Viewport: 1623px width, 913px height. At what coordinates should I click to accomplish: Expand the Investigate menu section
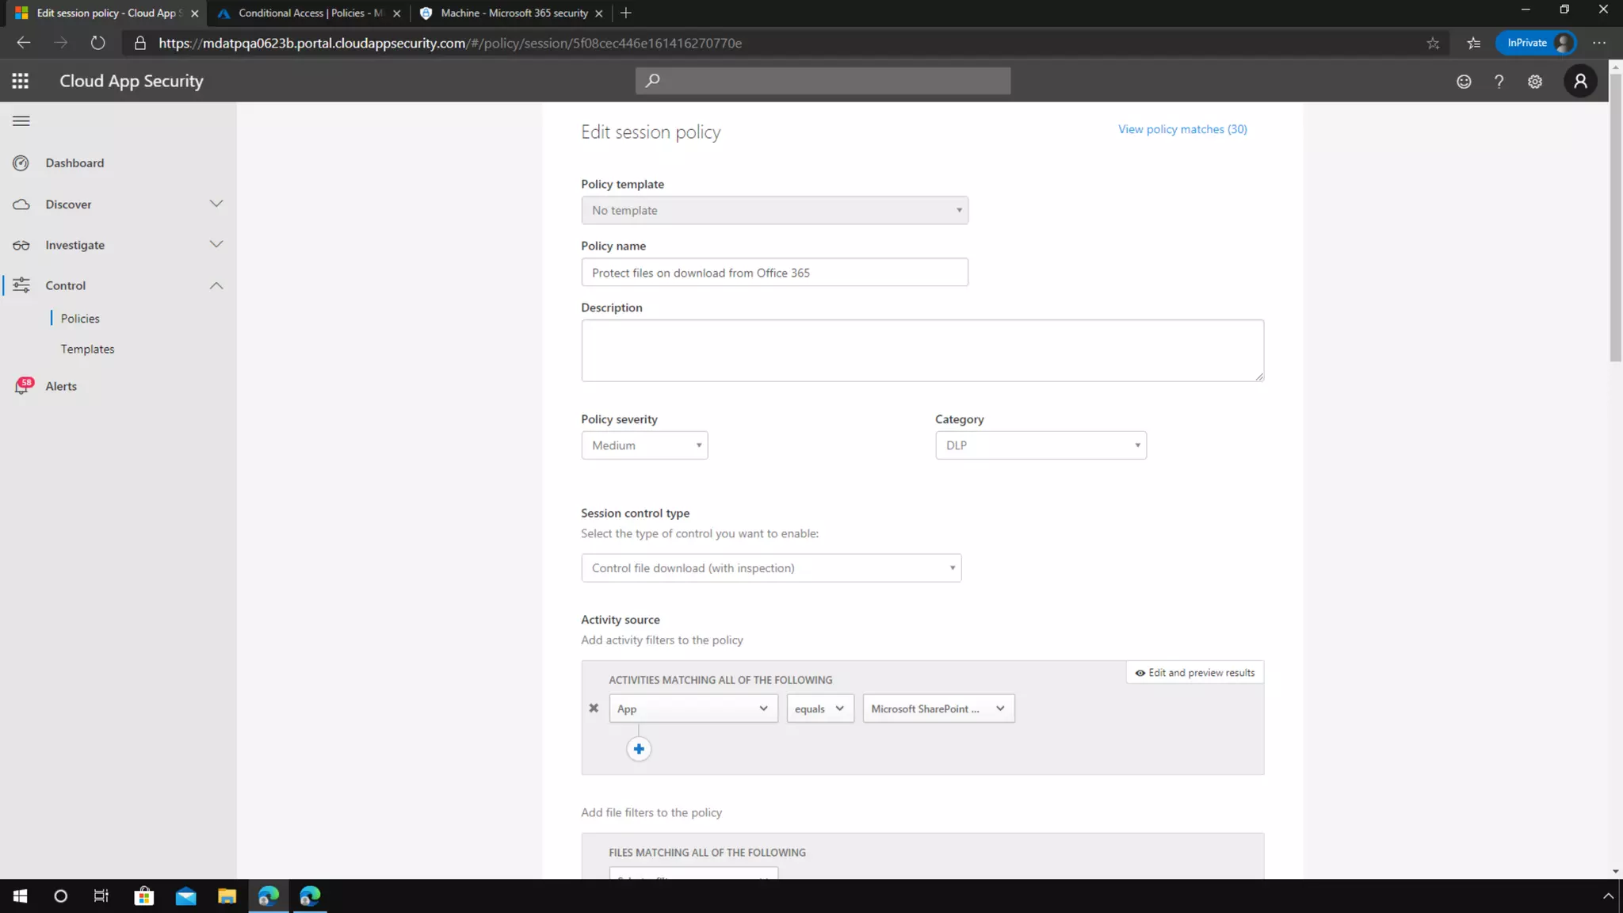click(216, 245)
